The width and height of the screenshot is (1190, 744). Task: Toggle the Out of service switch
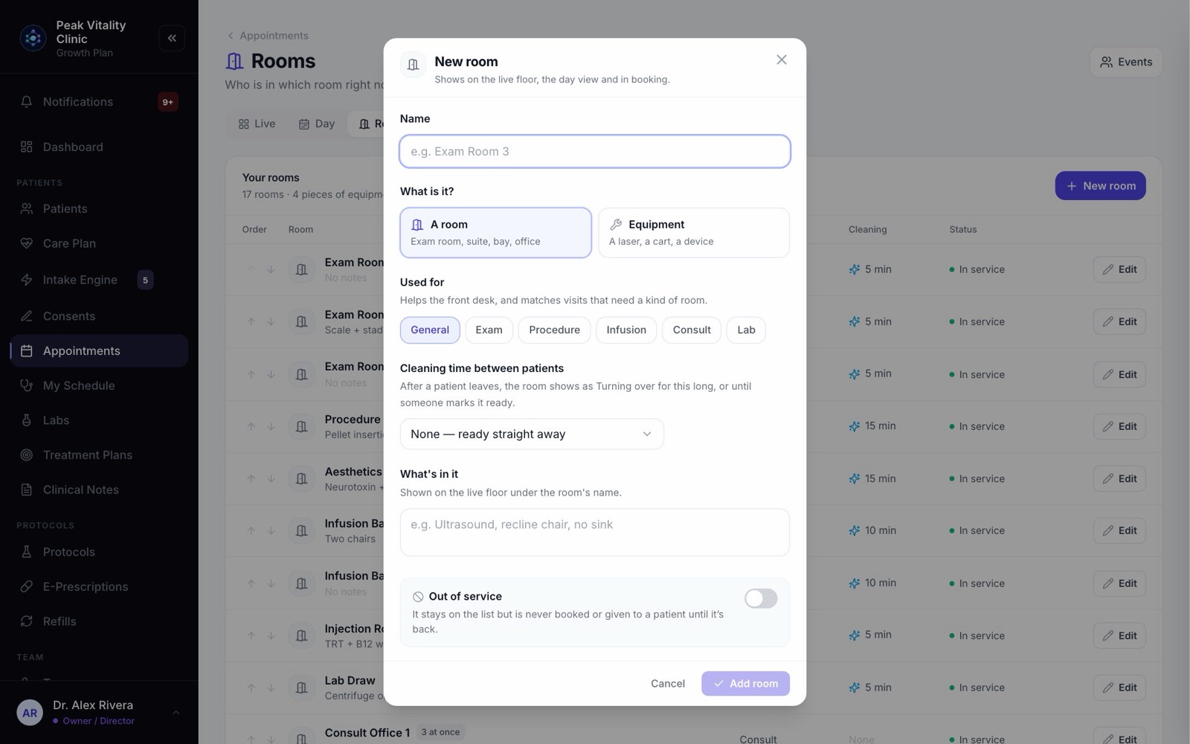click(x=761, y=598)
